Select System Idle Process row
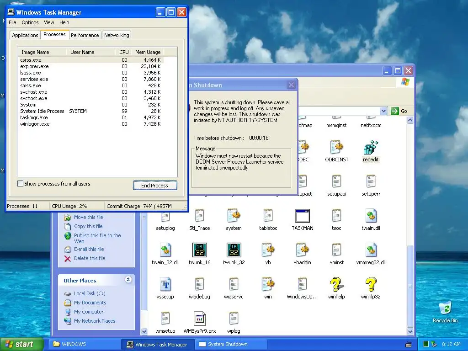The height and width of the screenshot is (351, 468). click(x=90, y=111)
